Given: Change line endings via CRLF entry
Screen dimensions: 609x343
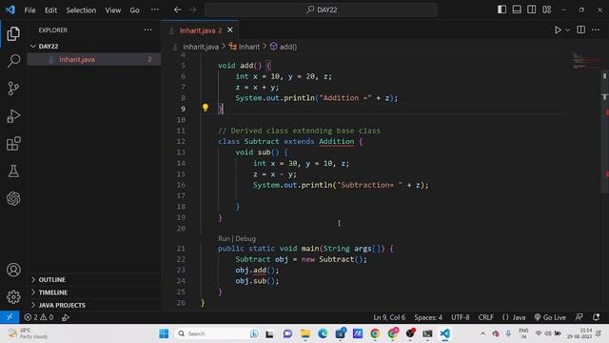Looking at the screenshot, I should pyautogui.click(x=486, y=317).
